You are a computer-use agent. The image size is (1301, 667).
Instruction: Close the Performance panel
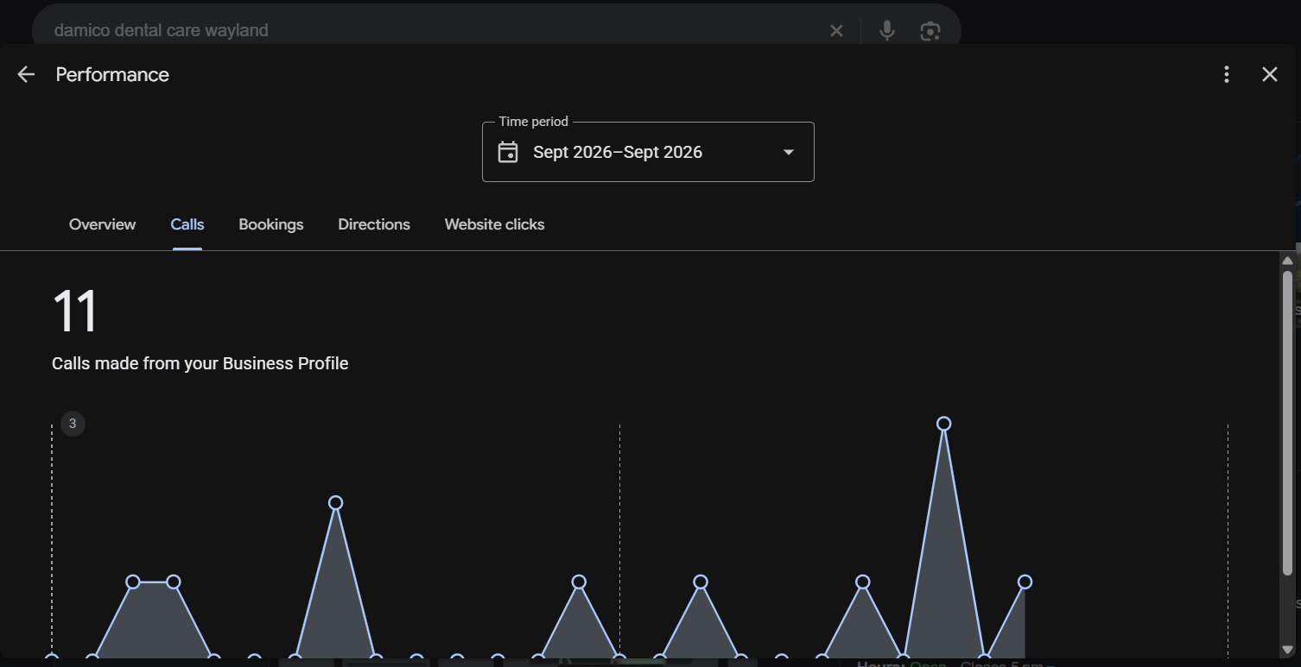(x=1270, y=74)
